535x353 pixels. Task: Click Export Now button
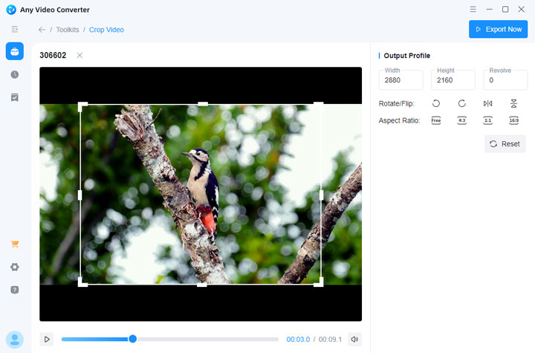[x=498, y=30]
